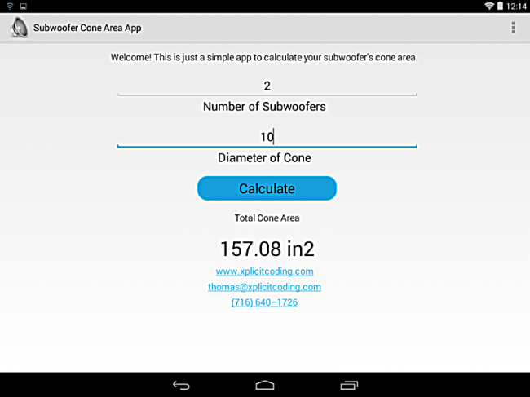Tap the picture notification icon in status bar
The height and width of the screenshot is (397, 530).
pos(23,6)
